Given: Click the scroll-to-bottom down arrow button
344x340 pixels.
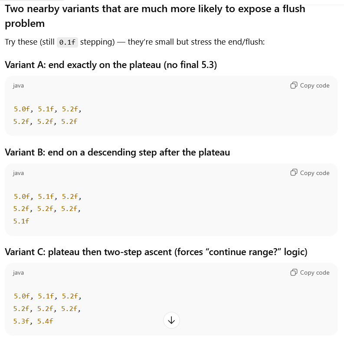Looking at the screenshot, I should [171, 320].
